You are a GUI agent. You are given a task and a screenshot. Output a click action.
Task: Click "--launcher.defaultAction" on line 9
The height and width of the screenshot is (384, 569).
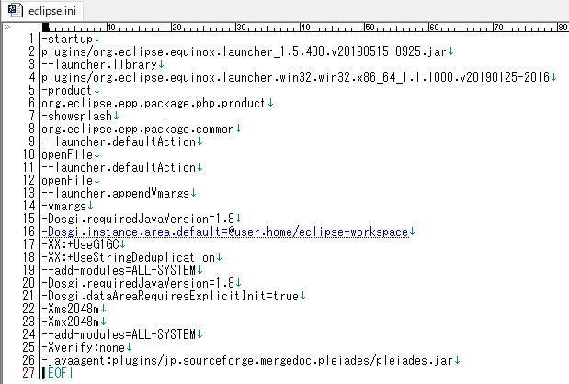[x=119, y=141]
